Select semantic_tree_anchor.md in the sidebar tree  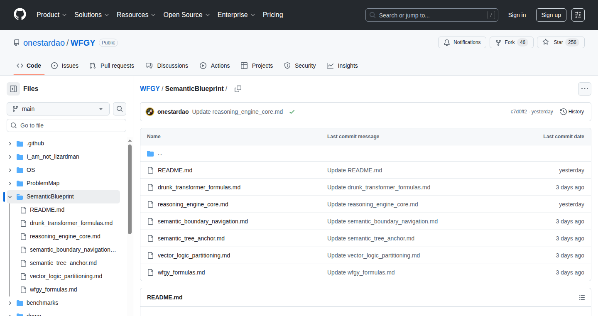tap(63, 263)
